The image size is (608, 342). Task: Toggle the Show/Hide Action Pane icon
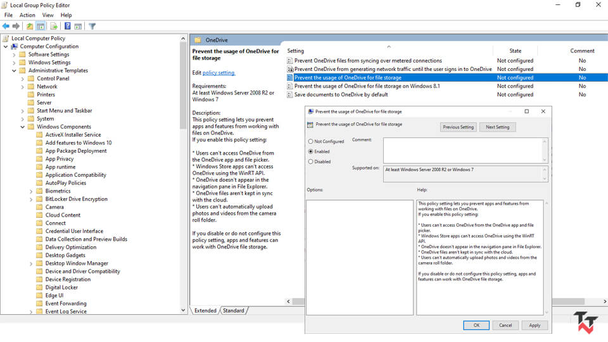click(78, 26)
